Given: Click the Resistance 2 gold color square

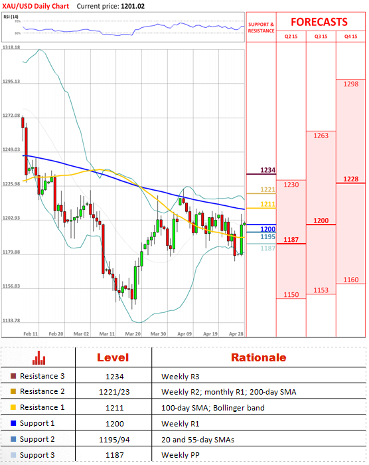Looking at the screenshot, I should click(13, 391).
